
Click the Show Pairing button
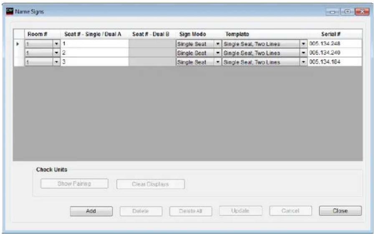tap(74, 184)
